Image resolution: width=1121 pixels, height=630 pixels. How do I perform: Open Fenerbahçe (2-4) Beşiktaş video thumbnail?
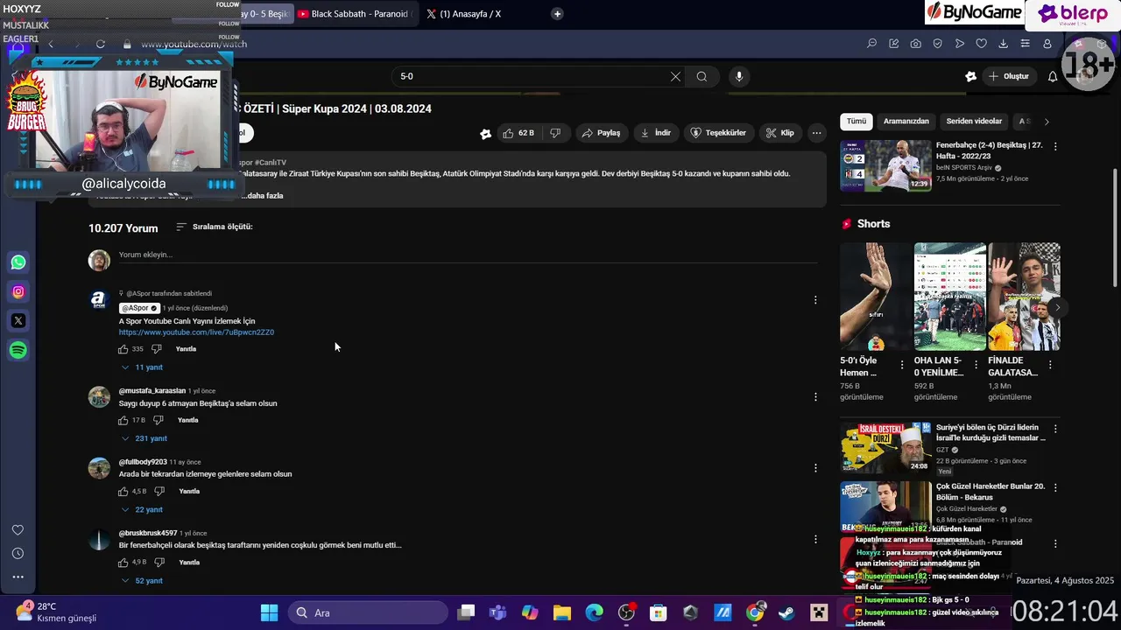[885, 165]
